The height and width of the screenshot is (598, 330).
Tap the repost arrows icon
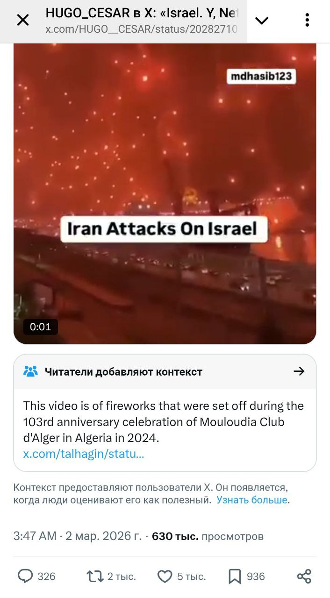(x=95, y=577)
